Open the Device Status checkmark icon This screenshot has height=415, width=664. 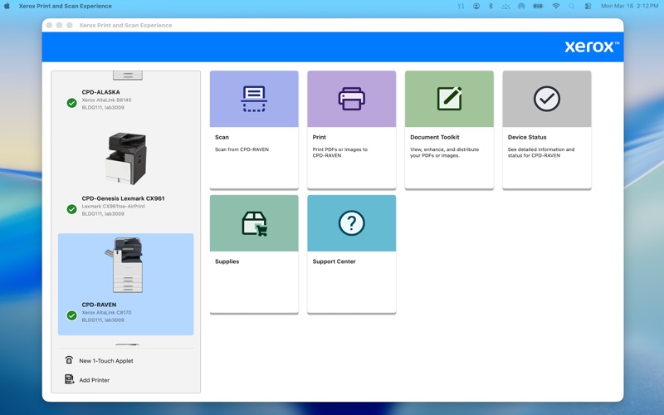[x=547, y=99]
